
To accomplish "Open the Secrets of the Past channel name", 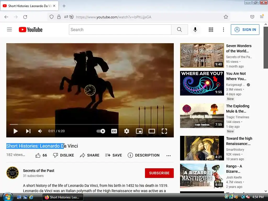I will point(39,171).
